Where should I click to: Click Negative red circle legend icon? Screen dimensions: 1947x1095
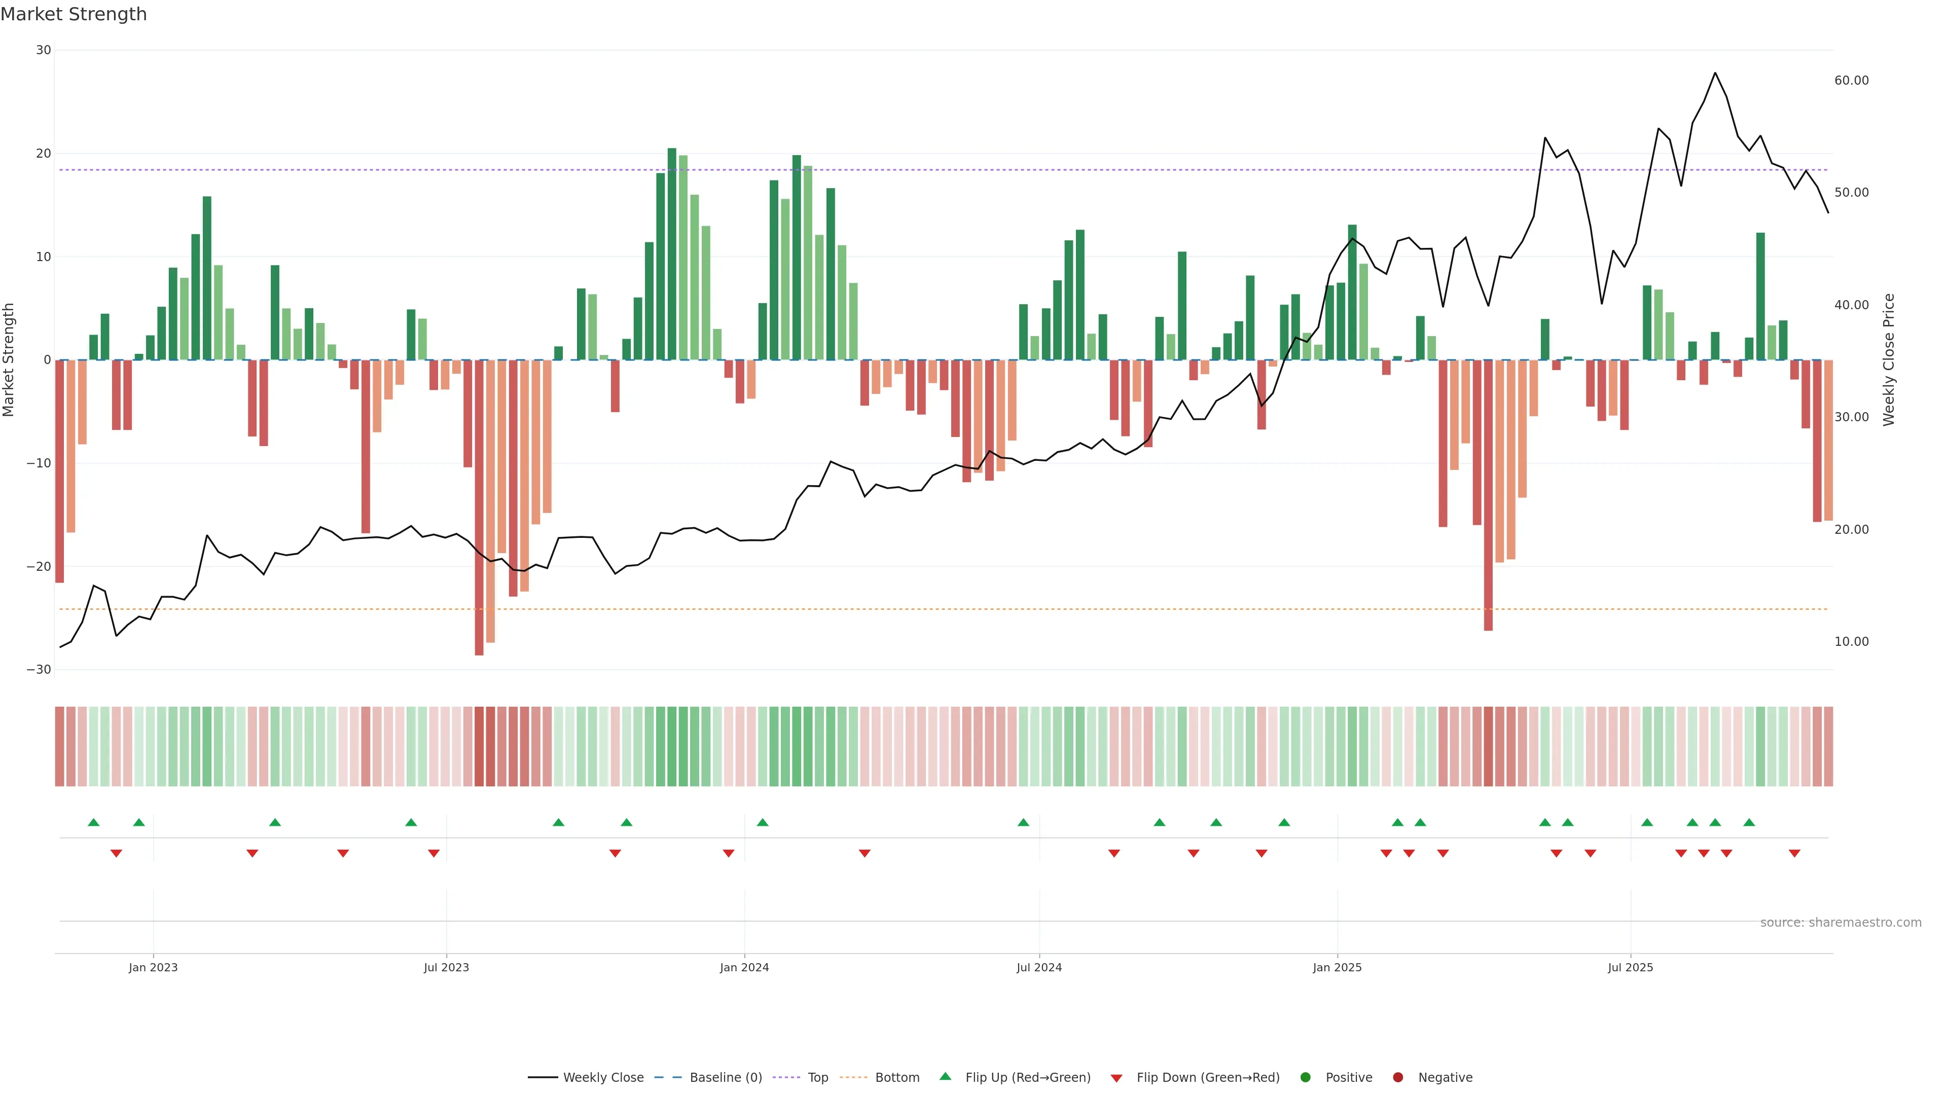click(1397, 1077)
